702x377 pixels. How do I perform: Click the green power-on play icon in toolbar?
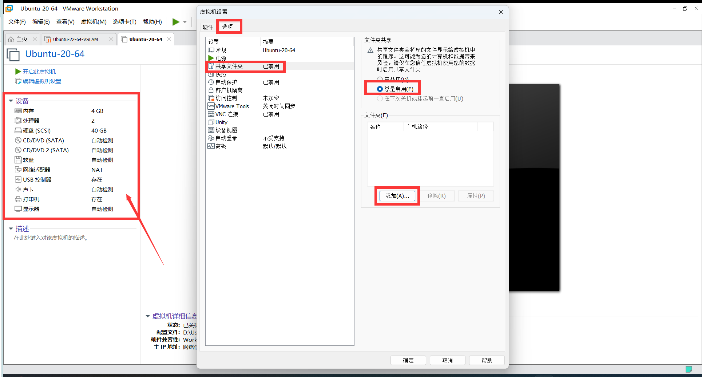click(176, 22)
